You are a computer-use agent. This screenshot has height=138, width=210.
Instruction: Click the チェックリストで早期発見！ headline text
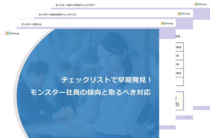click(x=106, y=80)
